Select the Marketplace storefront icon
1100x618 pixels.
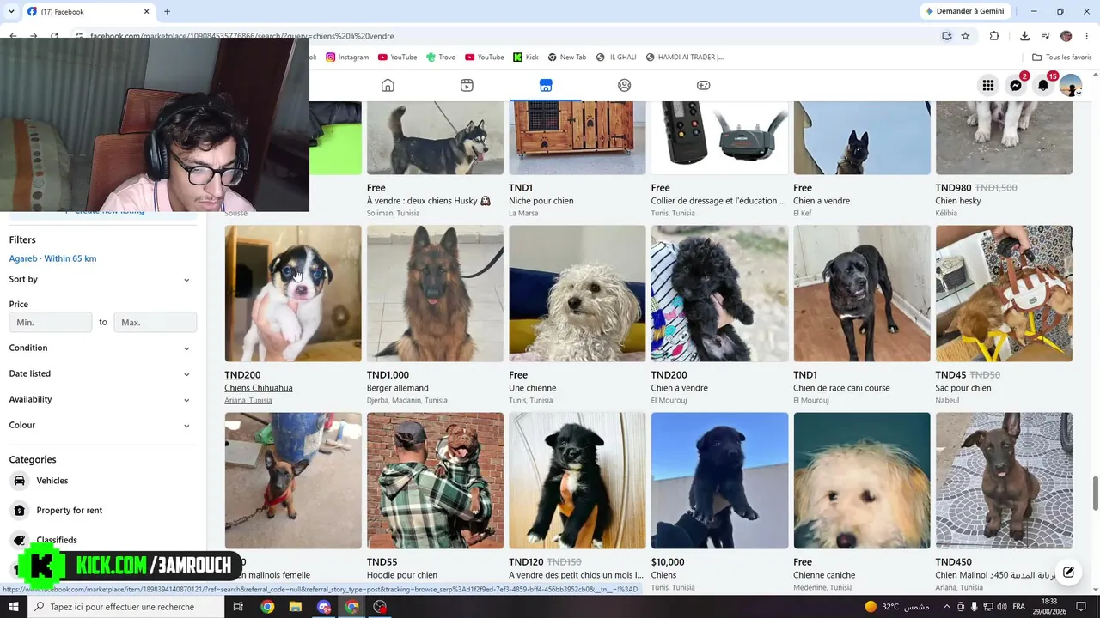click(546, 85)
